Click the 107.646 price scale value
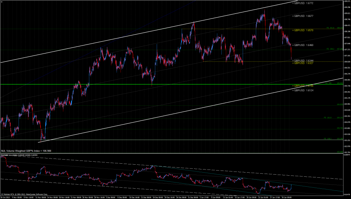This screenshot has height=199, width=351. click(347, 44)
